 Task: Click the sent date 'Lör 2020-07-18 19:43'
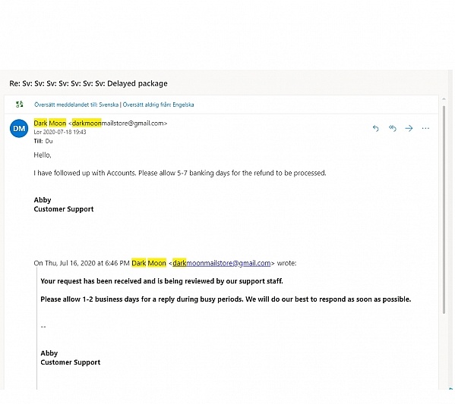coord(60,132)
